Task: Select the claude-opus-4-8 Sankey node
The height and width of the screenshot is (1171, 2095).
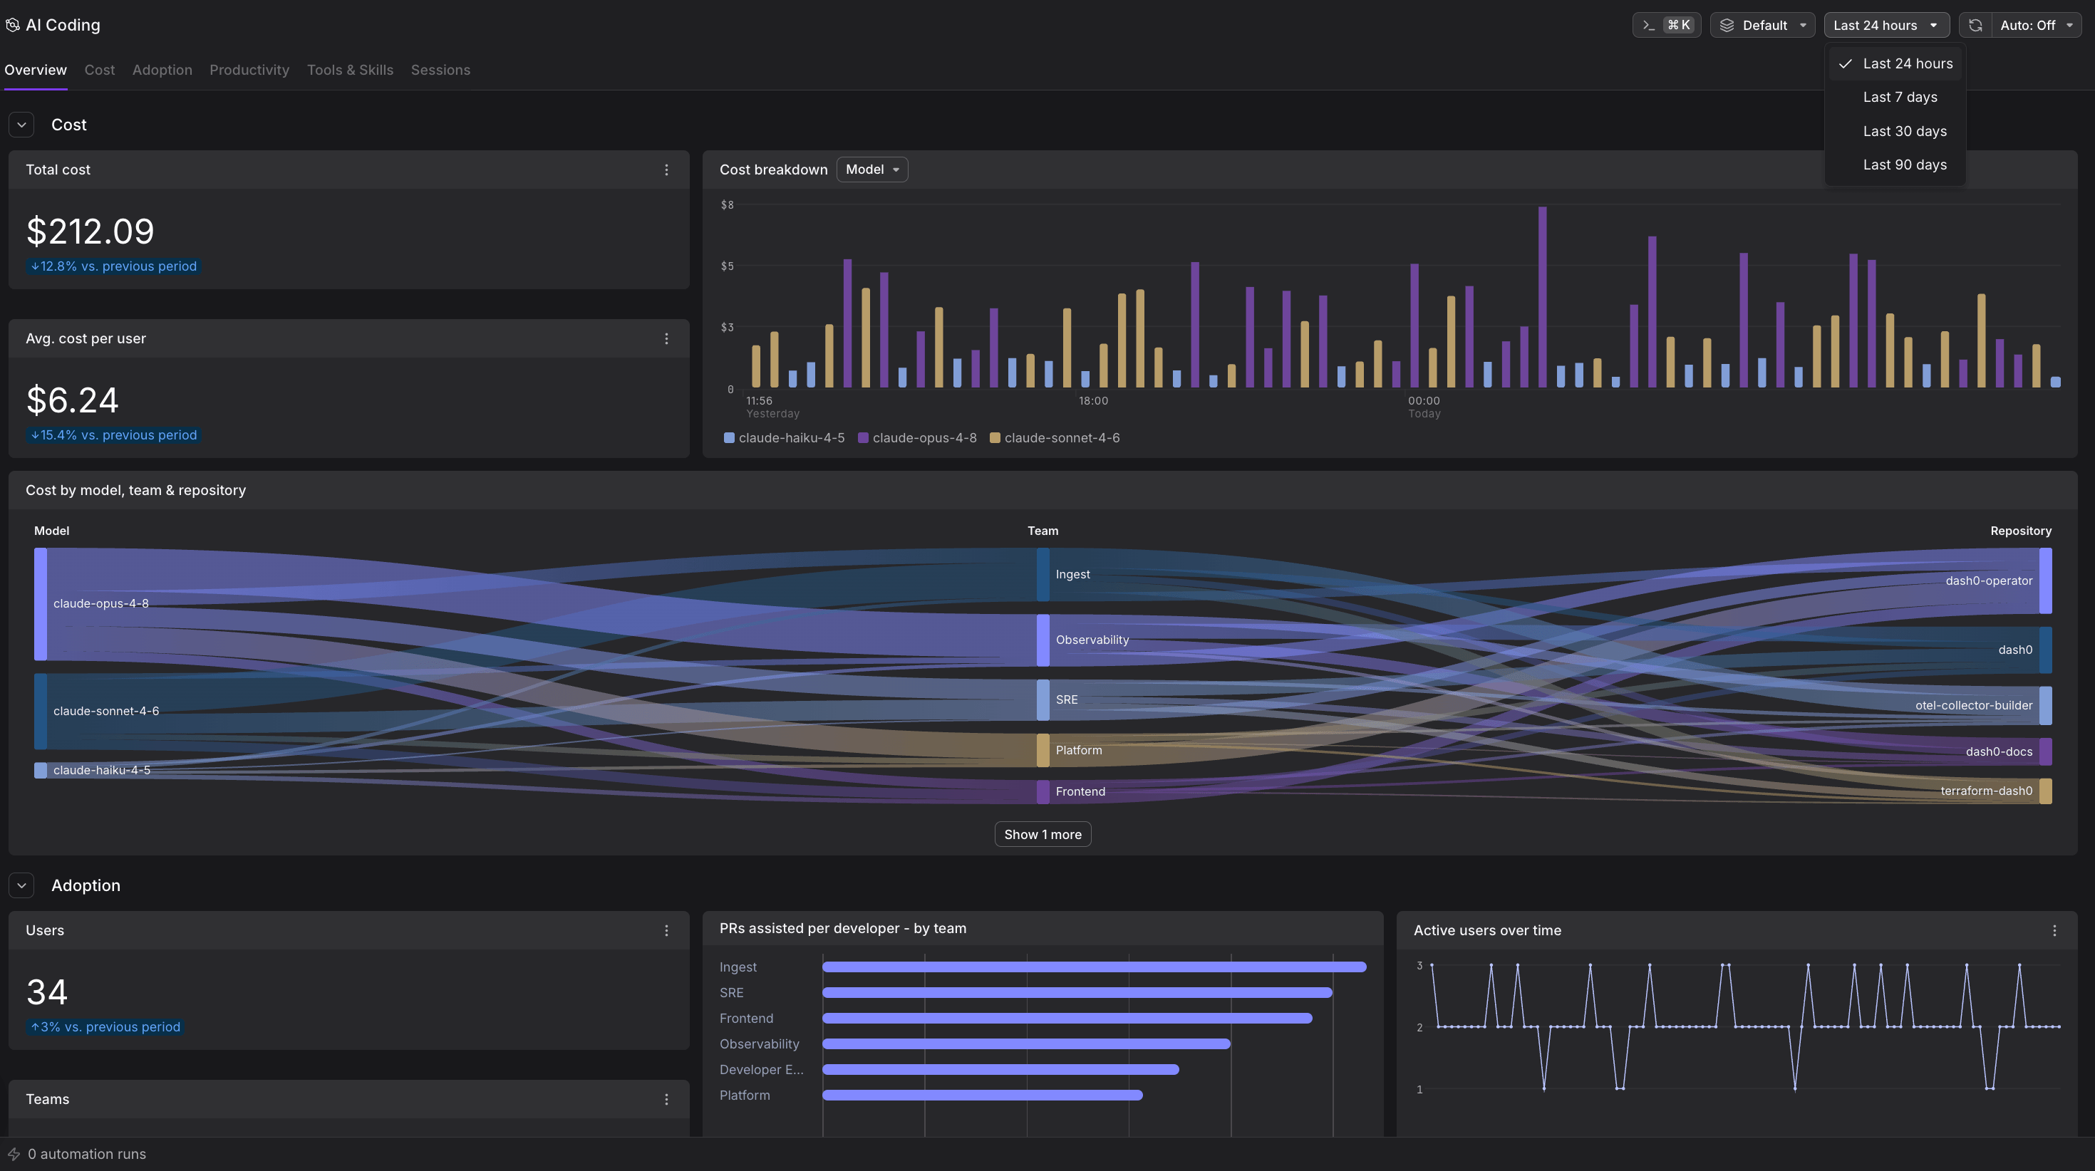Action: pyautogui.click(x=40, y=604)
